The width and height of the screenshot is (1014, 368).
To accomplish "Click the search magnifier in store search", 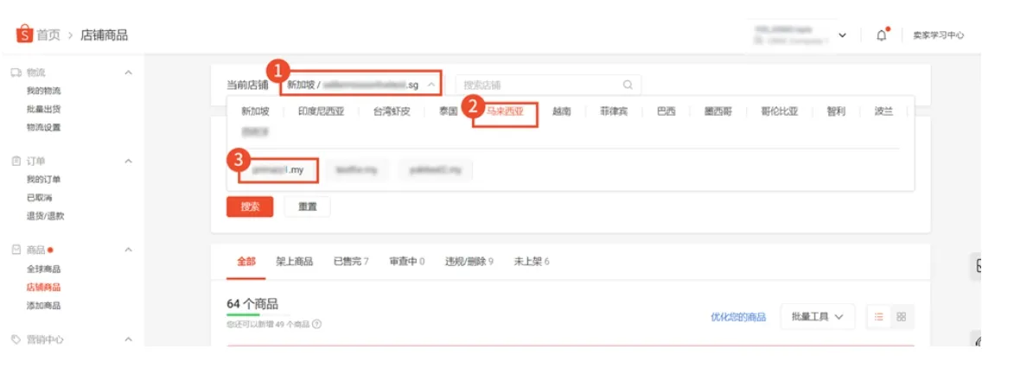I will [x=628, y=85].
